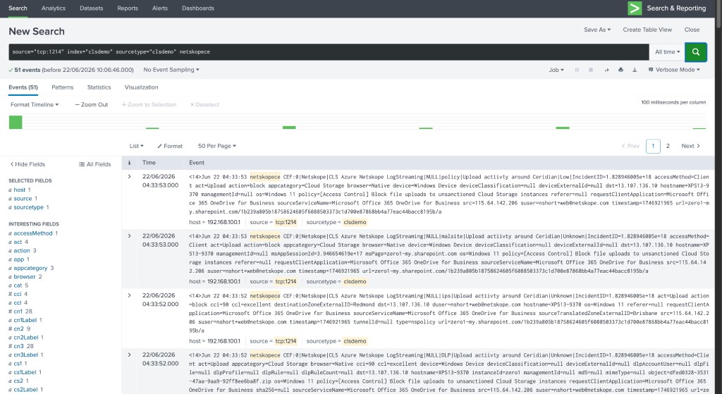Expand the ips event at 04:33:52

(130, 295)
